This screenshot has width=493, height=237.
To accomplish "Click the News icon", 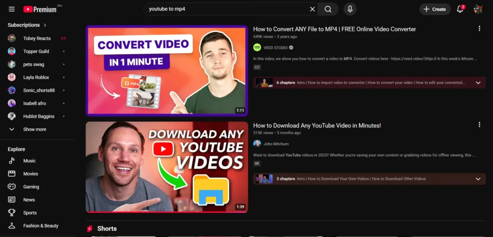I will pyautogui.click(x=12, y=200).
